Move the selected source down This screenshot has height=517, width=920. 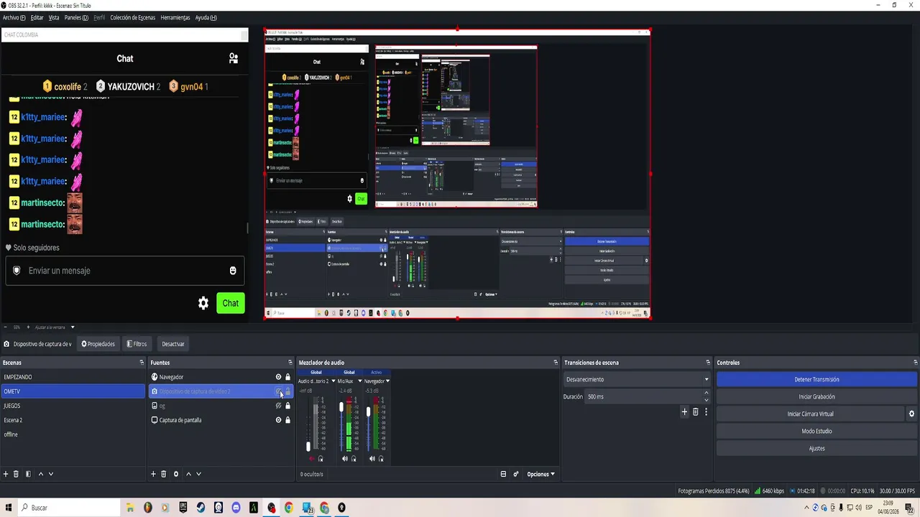pyautogui.click(x=198, y=474)
